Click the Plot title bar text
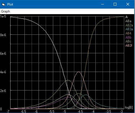135x113 pixels. click(10, 4)
